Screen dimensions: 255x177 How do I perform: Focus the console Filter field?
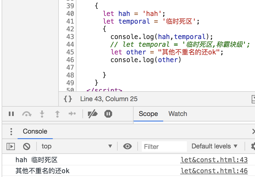click(164, 146)
